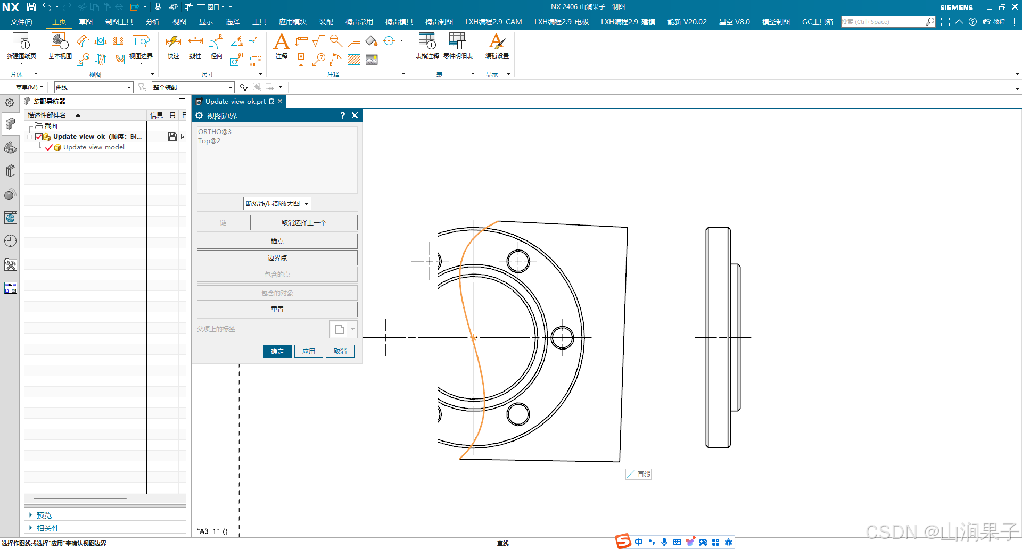Expand the View (视图) ribbon group arrow
Screen dimensions: 1022x549
152,74
